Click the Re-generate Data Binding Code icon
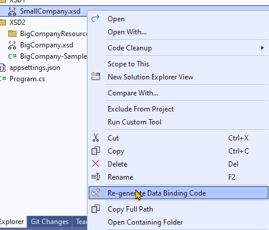The height and width of the screenshot is (230, 269). click(x=96, y=193)
